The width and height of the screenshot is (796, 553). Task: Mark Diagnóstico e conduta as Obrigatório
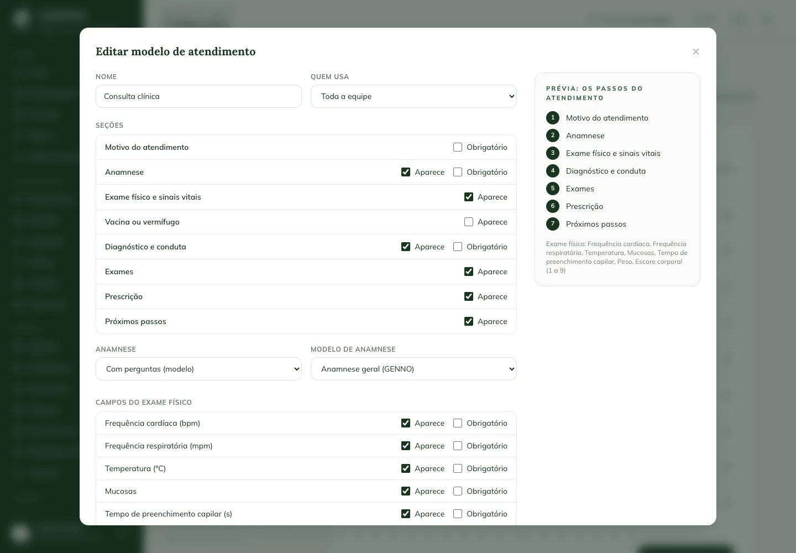[458, 247]
